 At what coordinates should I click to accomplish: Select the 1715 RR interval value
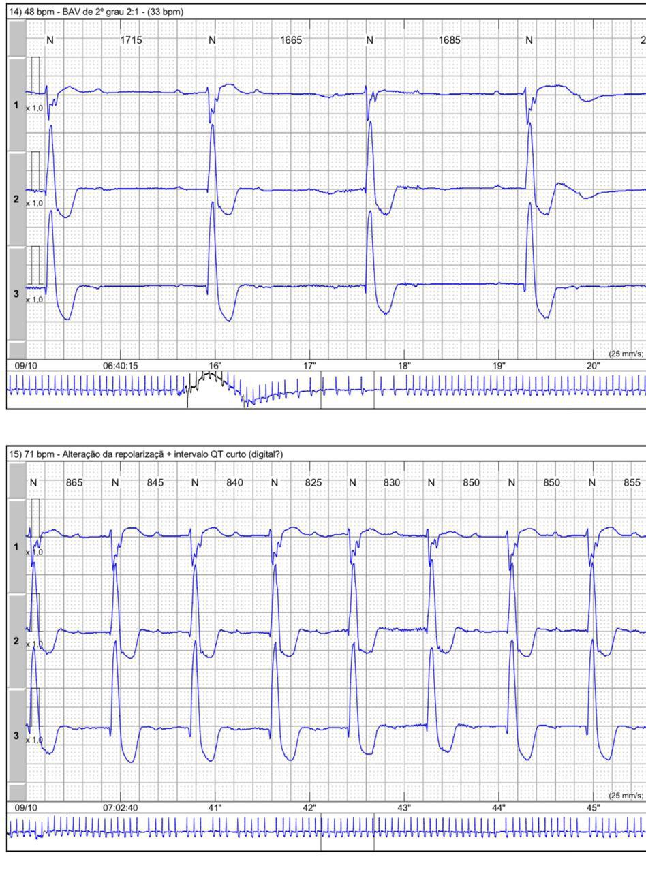pos(131,40)
